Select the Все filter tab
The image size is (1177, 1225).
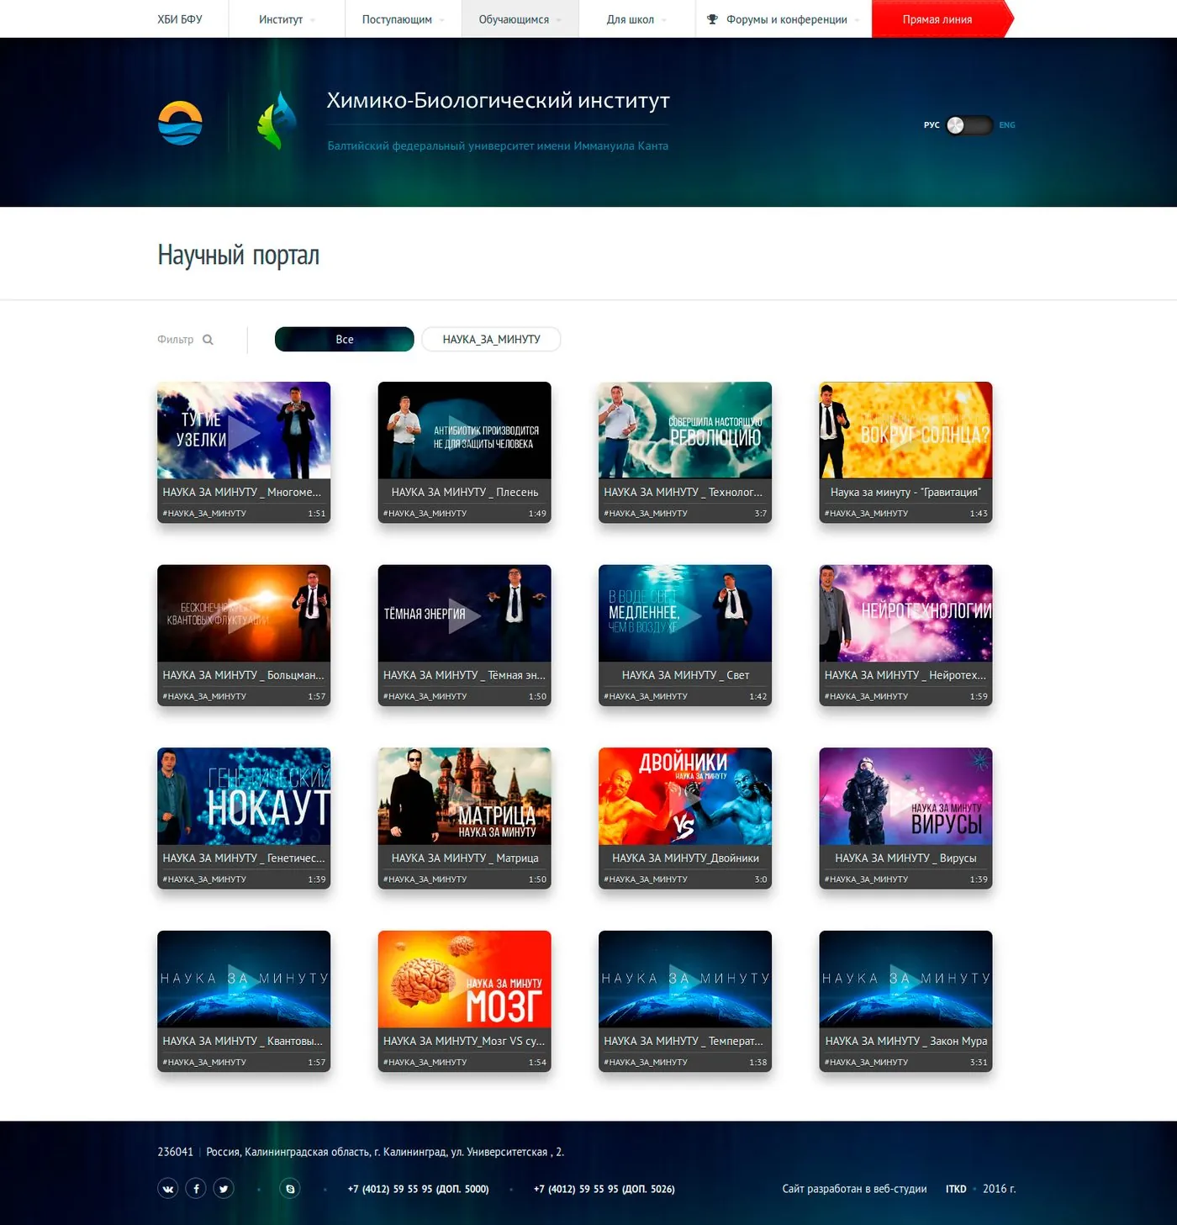tap(345, 339)
